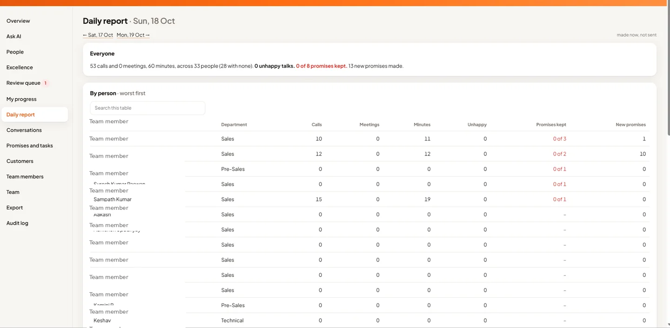Click the 11 minutes value

click(x=427, y=139)
